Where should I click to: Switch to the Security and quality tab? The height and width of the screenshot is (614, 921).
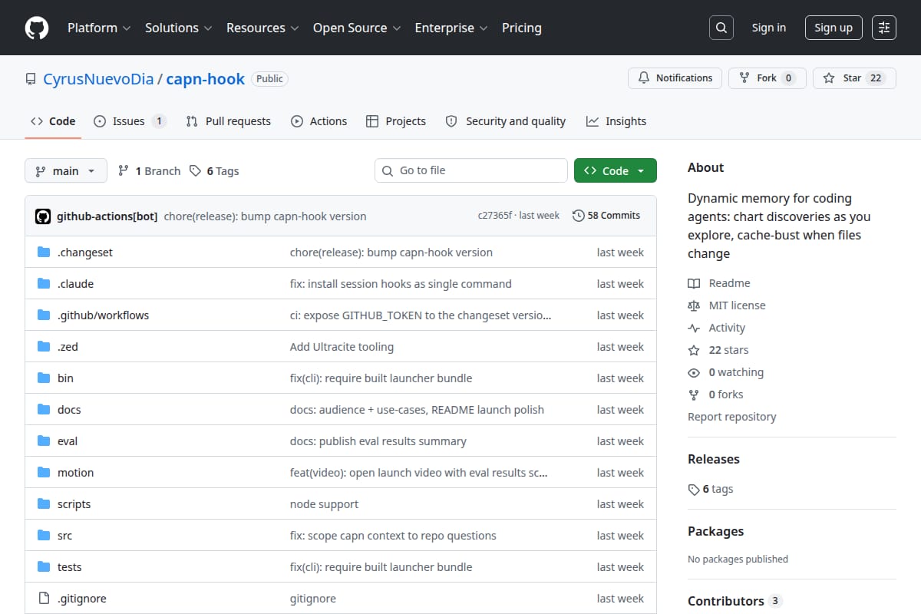[x=506, y=121]
